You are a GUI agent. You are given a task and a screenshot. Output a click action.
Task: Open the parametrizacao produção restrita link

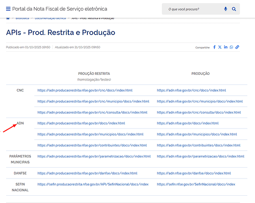94,156
